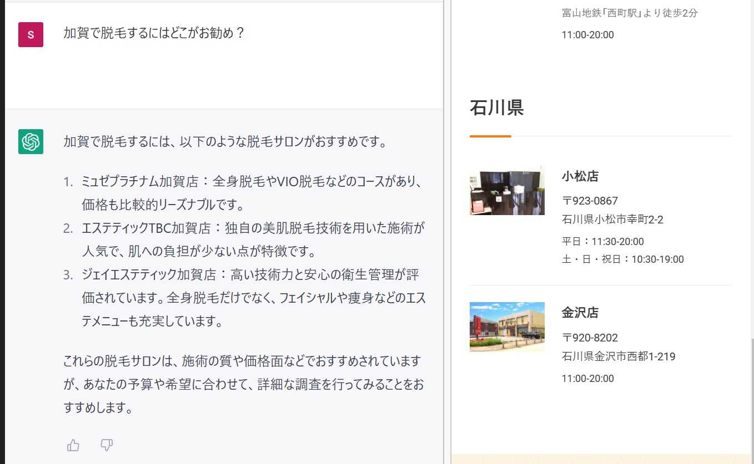
Task: Open the 金沢店 store photo
Action: (507, 327)
